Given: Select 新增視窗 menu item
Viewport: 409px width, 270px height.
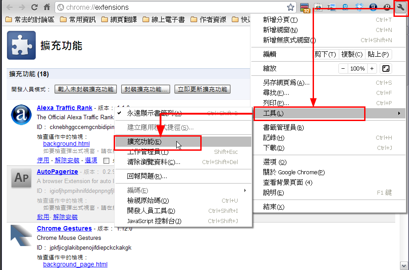Looking at the screenshot, I should pyautogui.click(x=329, y=30).
